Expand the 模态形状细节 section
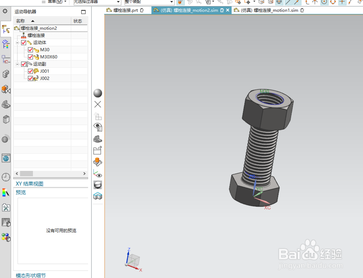363x278 pixels. click(x=31, y=275)
